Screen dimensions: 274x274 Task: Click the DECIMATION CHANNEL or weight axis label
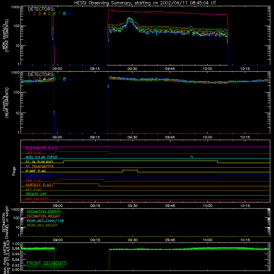pyautogui.click(x=5, y=222)
